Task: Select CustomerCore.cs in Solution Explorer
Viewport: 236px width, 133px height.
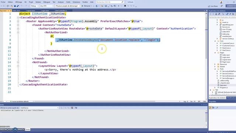Action: pyautogui.click(x=228, y=43)
